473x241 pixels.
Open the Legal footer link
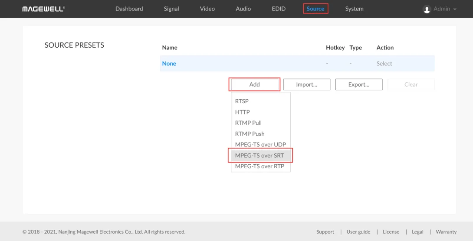417,231
